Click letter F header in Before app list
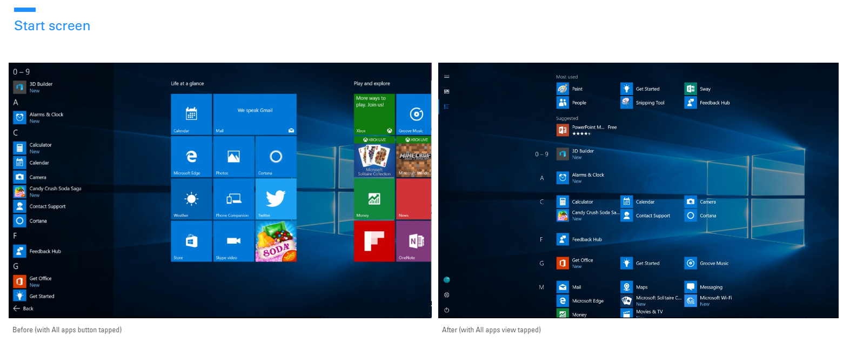This screenshot has height=342, width=850. (15, 236)
